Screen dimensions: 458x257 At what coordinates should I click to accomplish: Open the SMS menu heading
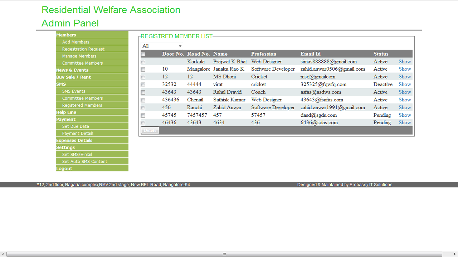92,84
